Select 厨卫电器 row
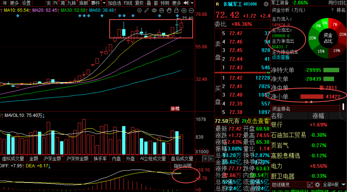 pyautogui.click(x=308, y=176)
